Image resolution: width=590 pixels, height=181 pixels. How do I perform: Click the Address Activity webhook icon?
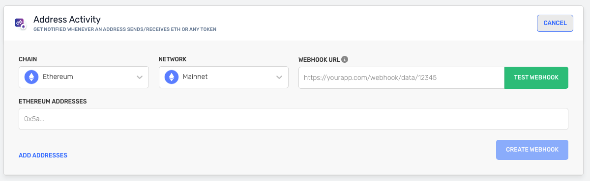20,23
